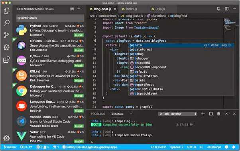This screenshot has height=151, width=240.
Task: Click the components breadcrumb
Action: [107, 16]
